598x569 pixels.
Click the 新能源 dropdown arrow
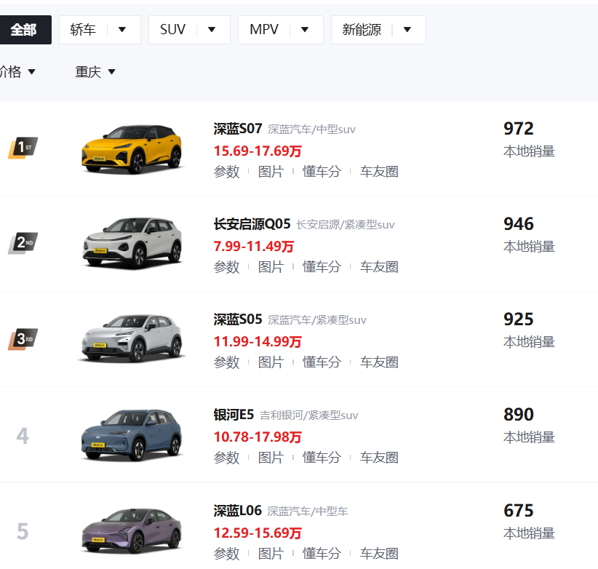[407, 30]
